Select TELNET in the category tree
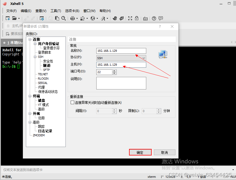Viewport: 236px width, 180px height. click(43, 74)
